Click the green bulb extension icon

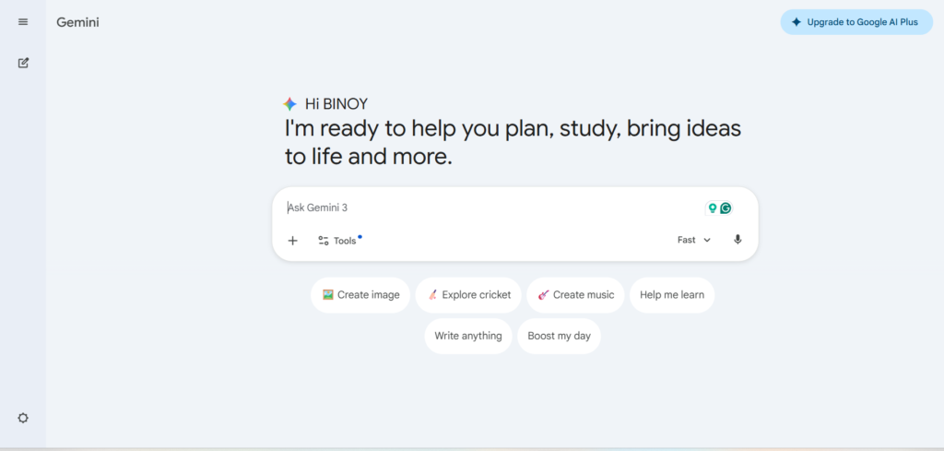(x=712, y=208)
